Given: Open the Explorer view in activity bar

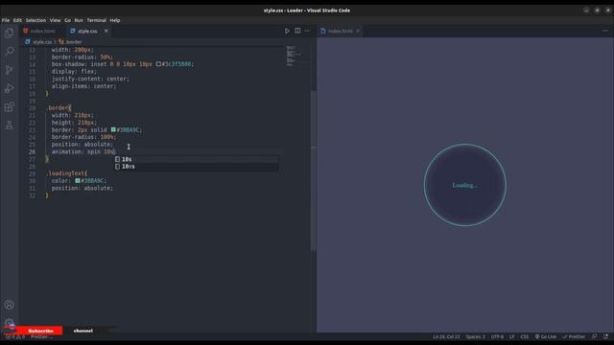Looking at the screenshot, I should click(x=9, y=33).
